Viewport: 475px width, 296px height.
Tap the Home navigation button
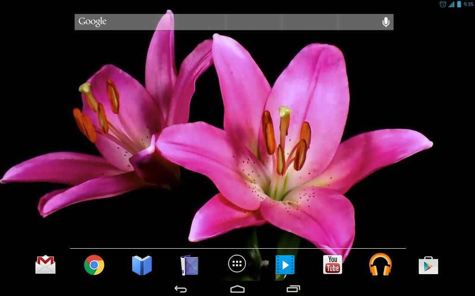(x=237, y=289)
